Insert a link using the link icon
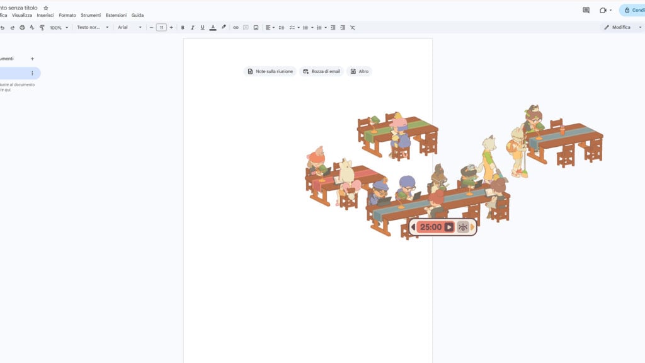645x363 pixels. pyautogui.click(x=236, y=27)
